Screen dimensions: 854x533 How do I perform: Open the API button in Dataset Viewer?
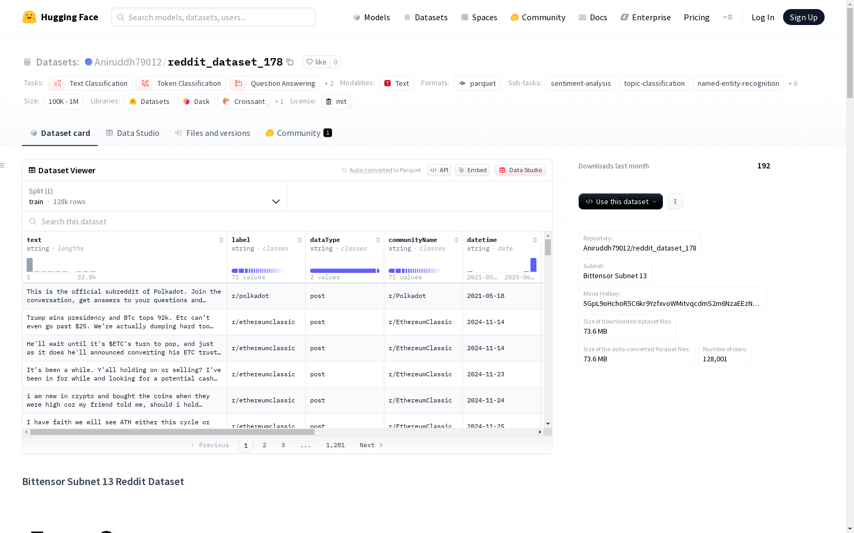coord(439,170)
